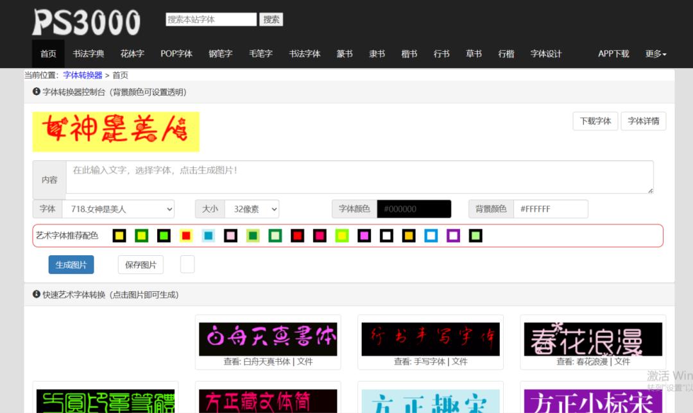Toggle small checkbox beside 保存图片 button

pyautogui.click(x=187, y=264)
